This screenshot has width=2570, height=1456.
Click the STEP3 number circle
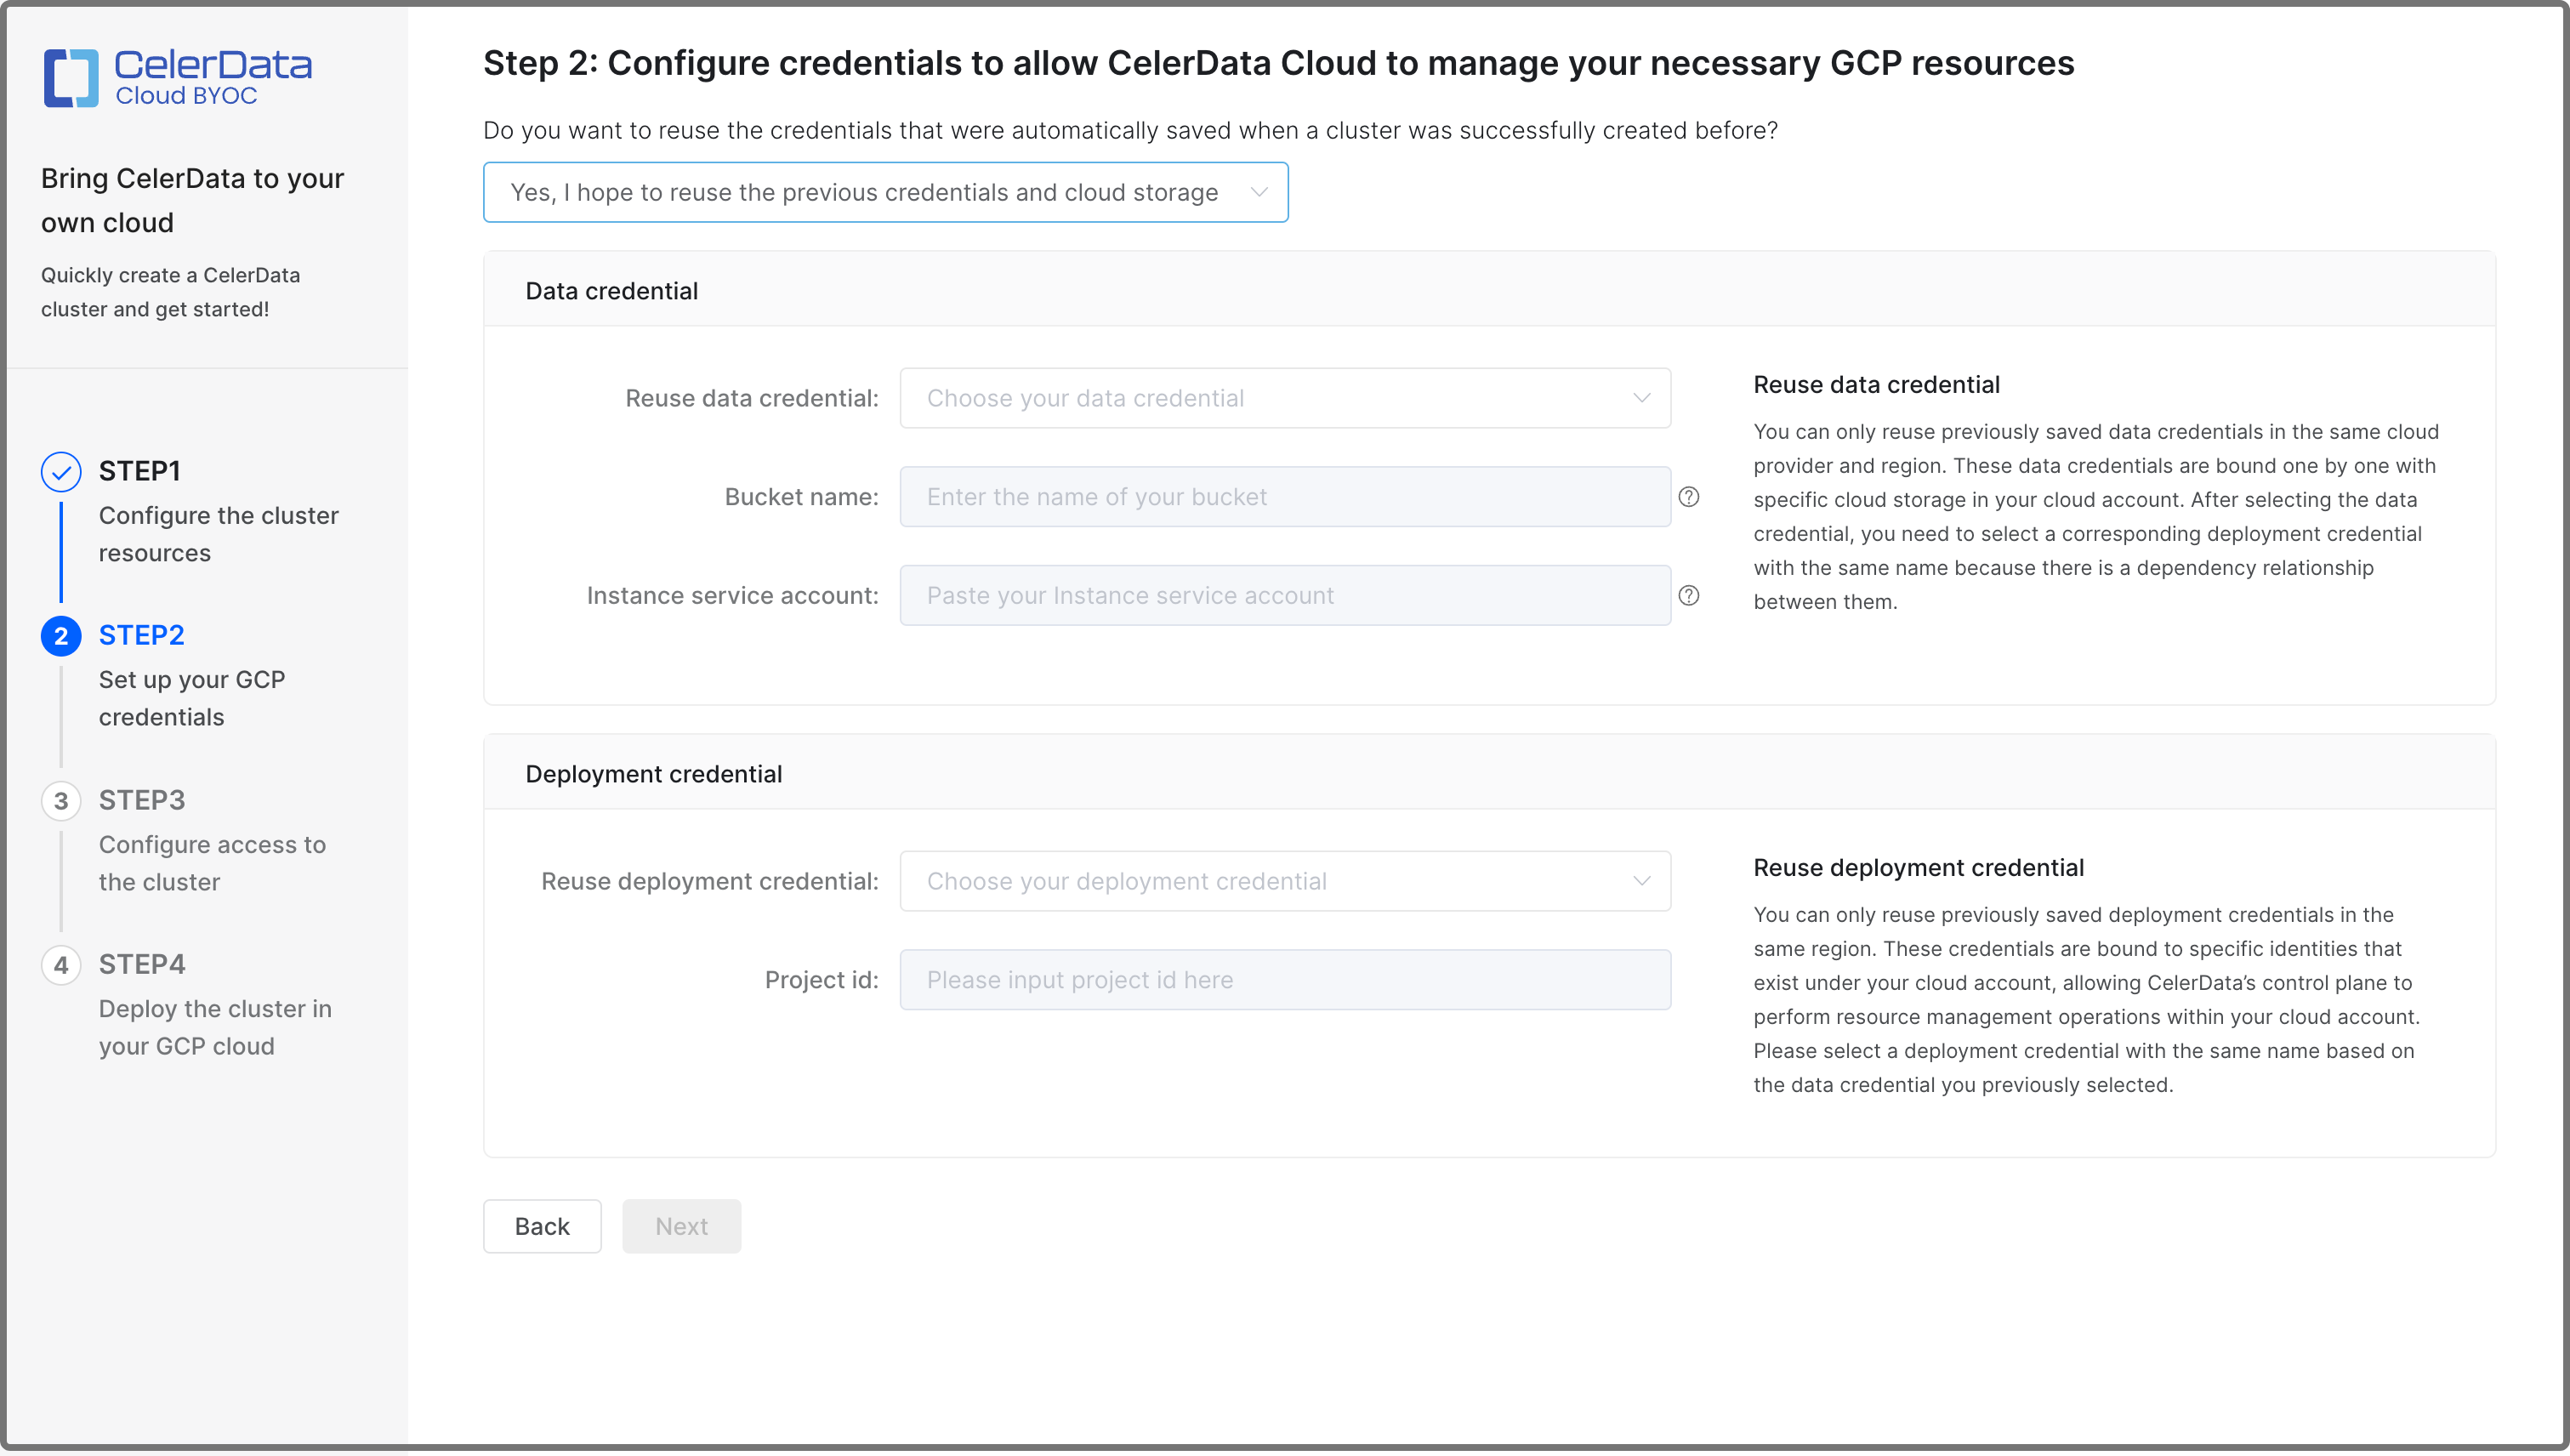[x=61, y=800]
